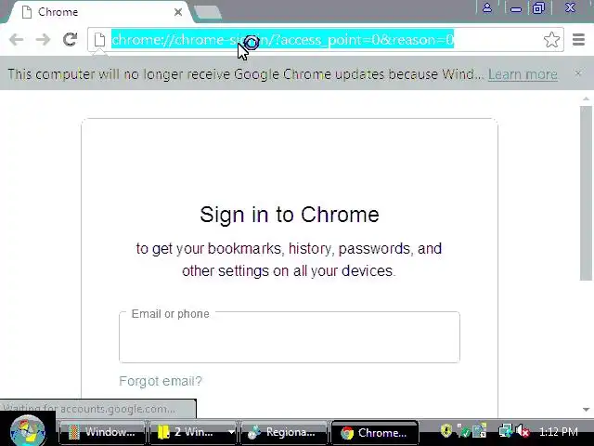The height and width of the screenshot is (446, 594).
Task: Click the 1:12 PM system clock
Action: pos(559,431)
